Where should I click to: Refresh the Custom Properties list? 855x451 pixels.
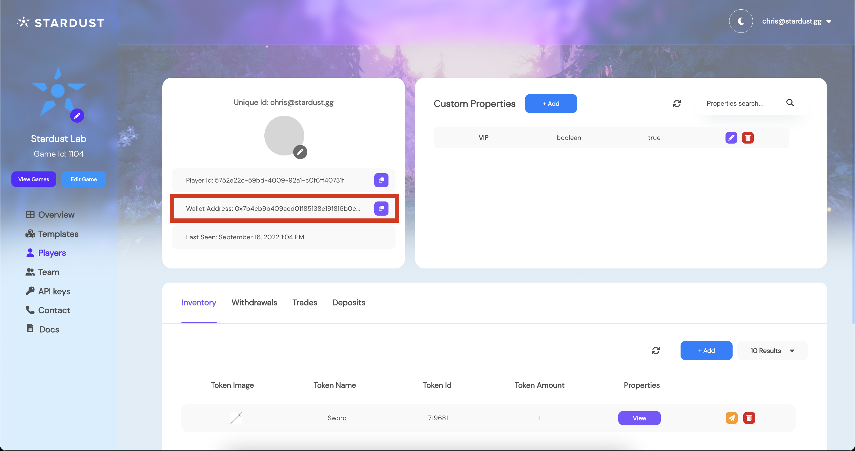point(677,103)
